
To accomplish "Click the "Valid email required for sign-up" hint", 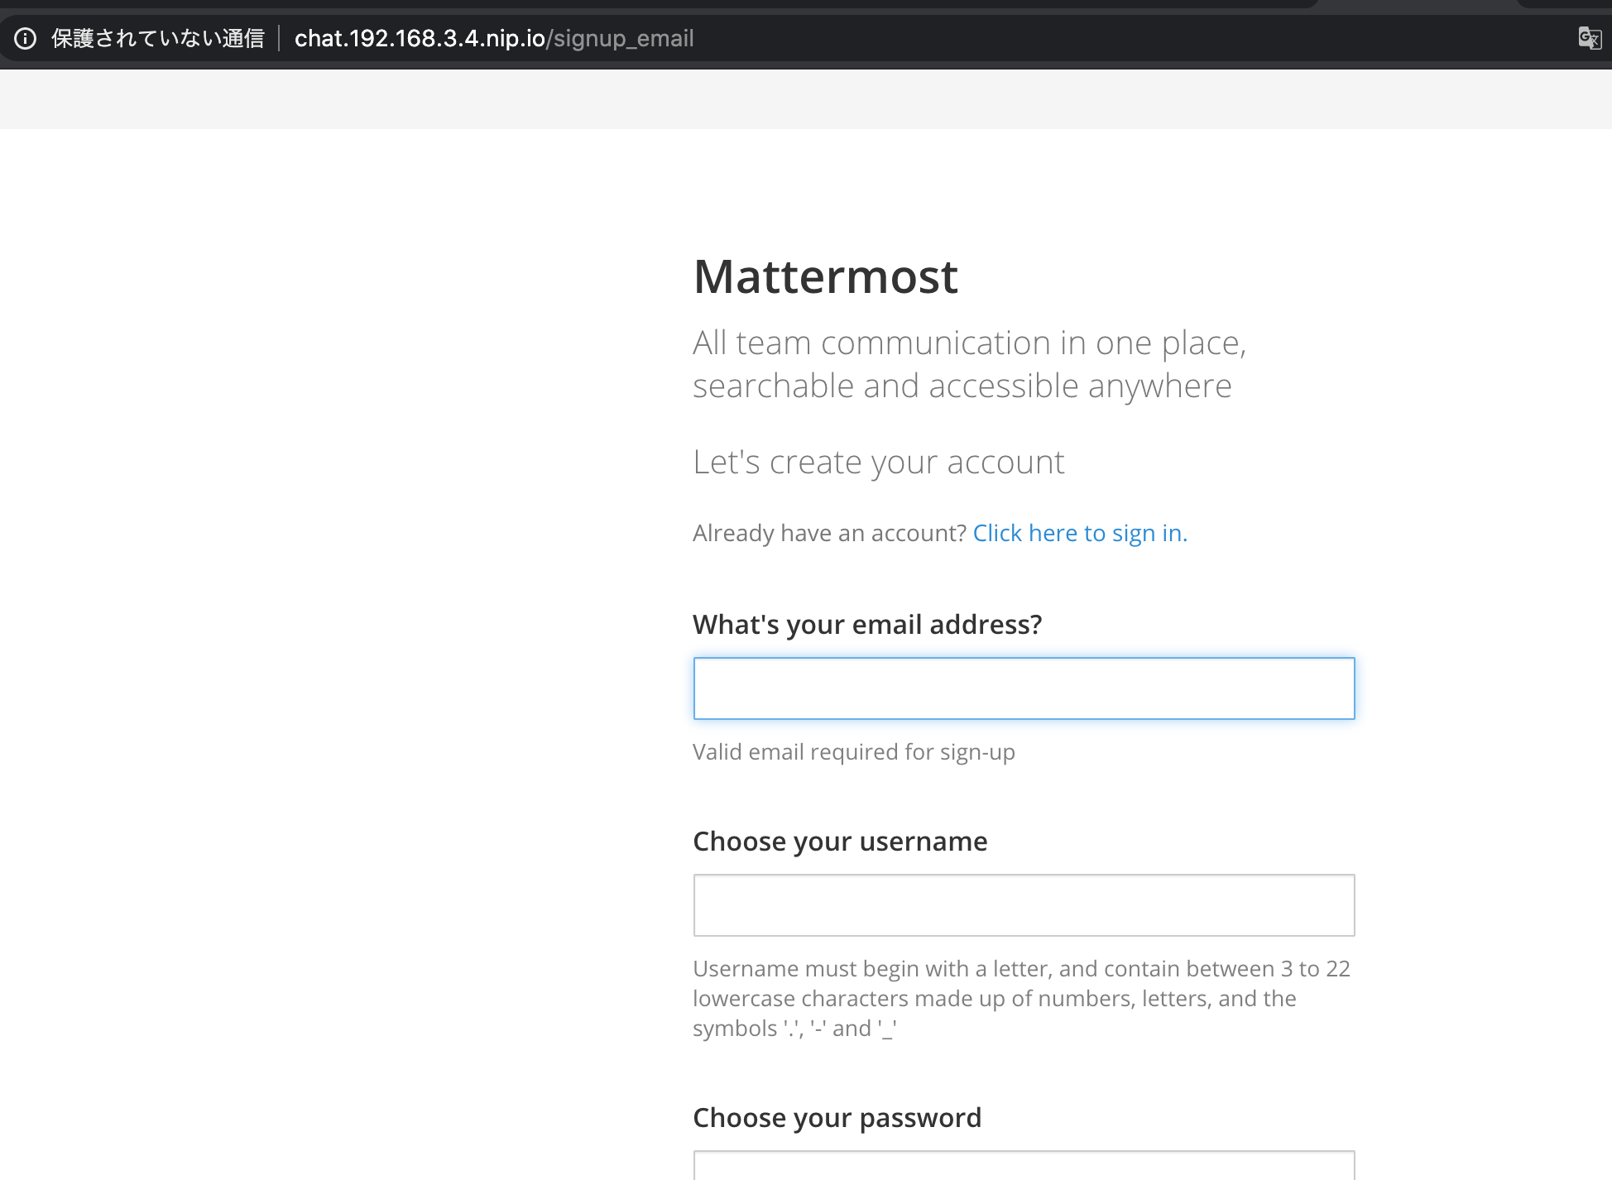I will pyautogui.click(x=854, y=752).
